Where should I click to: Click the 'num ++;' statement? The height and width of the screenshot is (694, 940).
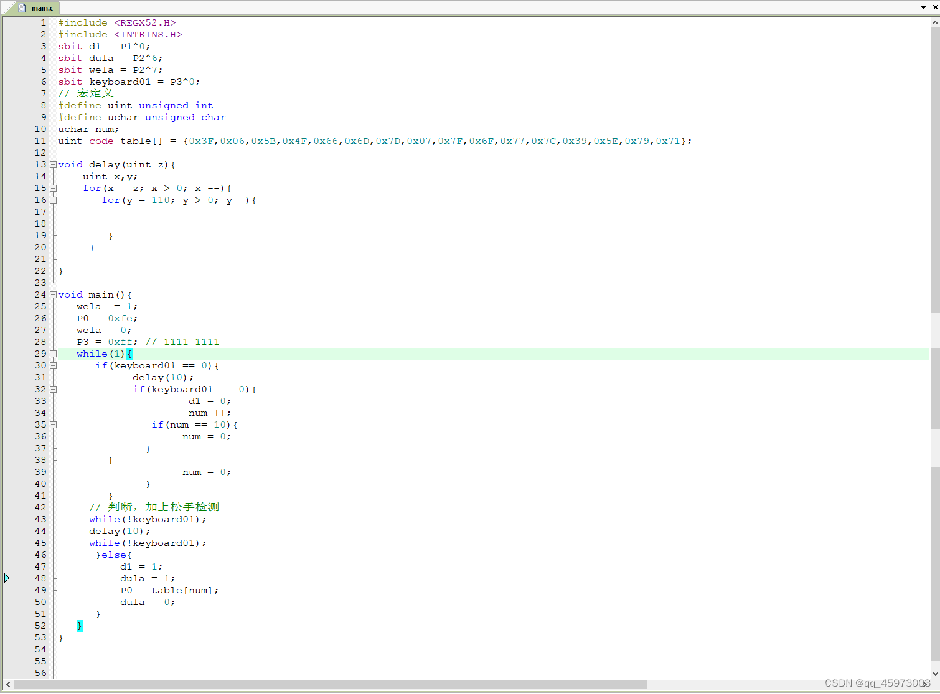[210, 413]
